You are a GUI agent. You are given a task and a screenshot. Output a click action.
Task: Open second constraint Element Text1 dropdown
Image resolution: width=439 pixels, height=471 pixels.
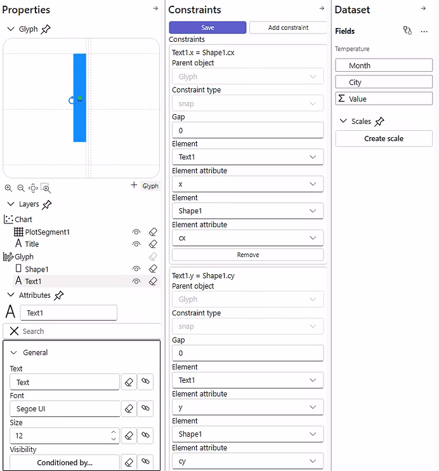[247, 380]
